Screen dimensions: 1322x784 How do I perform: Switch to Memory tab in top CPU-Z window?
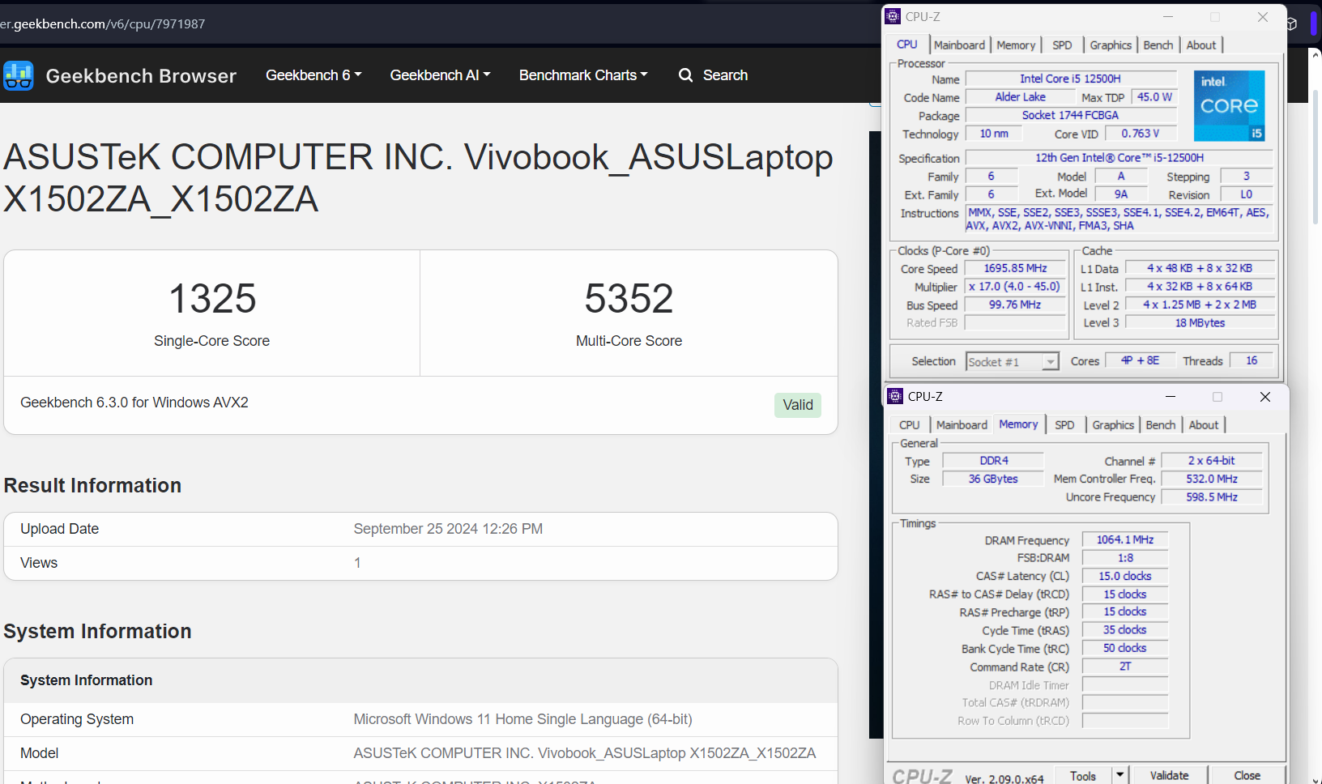point(1016,45)
